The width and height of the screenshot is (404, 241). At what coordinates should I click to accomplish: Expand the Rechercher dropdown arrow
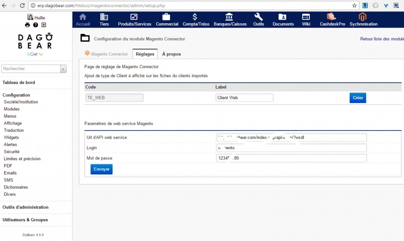pyautogui.click(x=63, y=69)
